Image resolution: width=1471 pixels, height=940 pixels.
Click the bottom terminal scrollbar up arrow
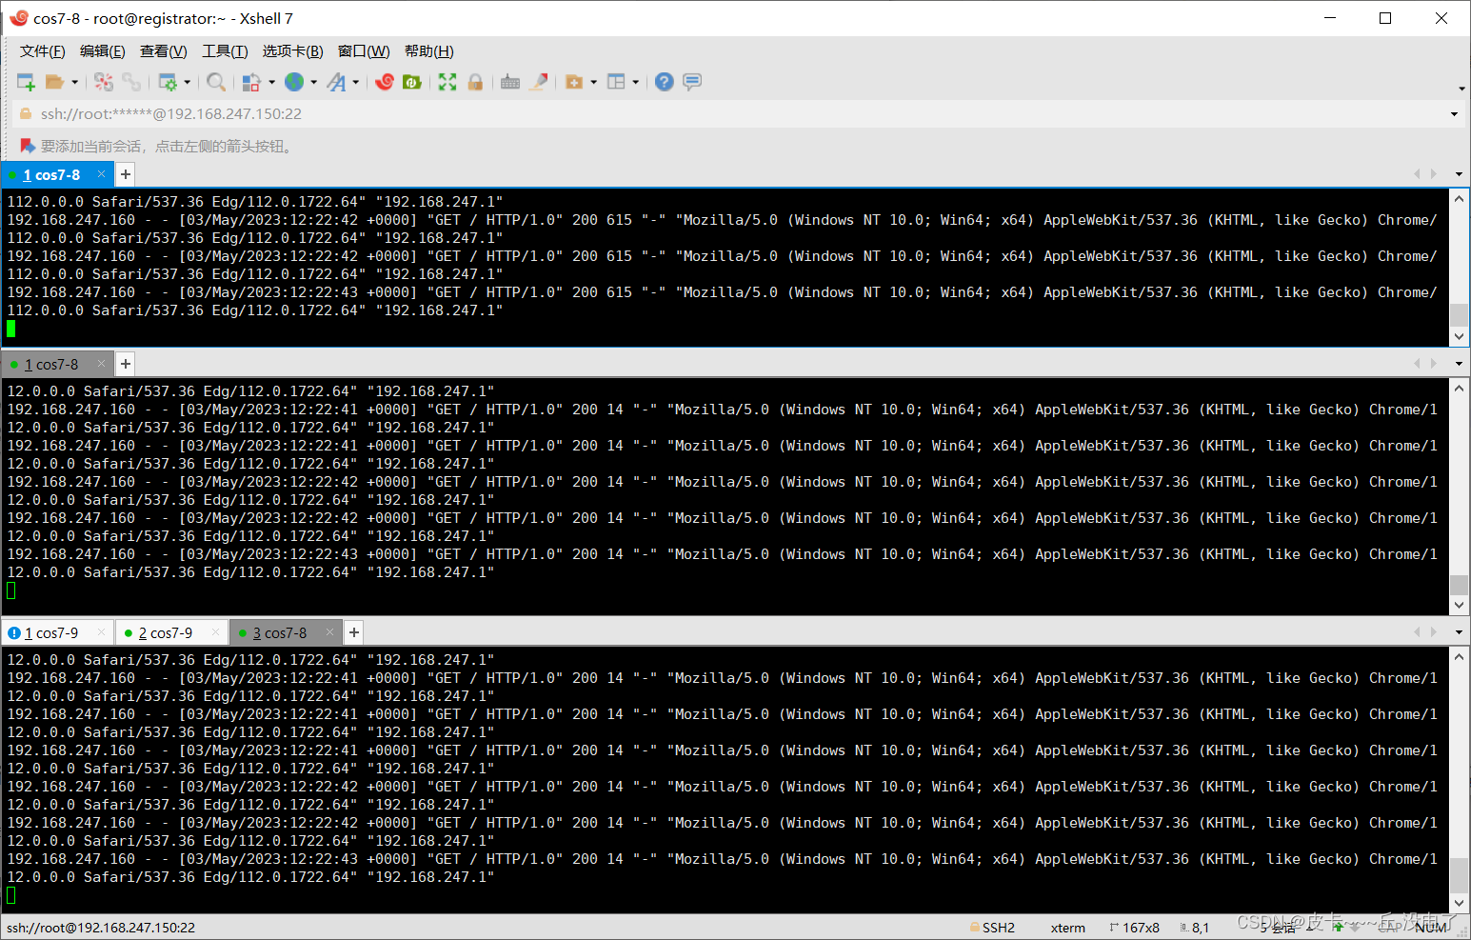click(x=1459, y=657)
